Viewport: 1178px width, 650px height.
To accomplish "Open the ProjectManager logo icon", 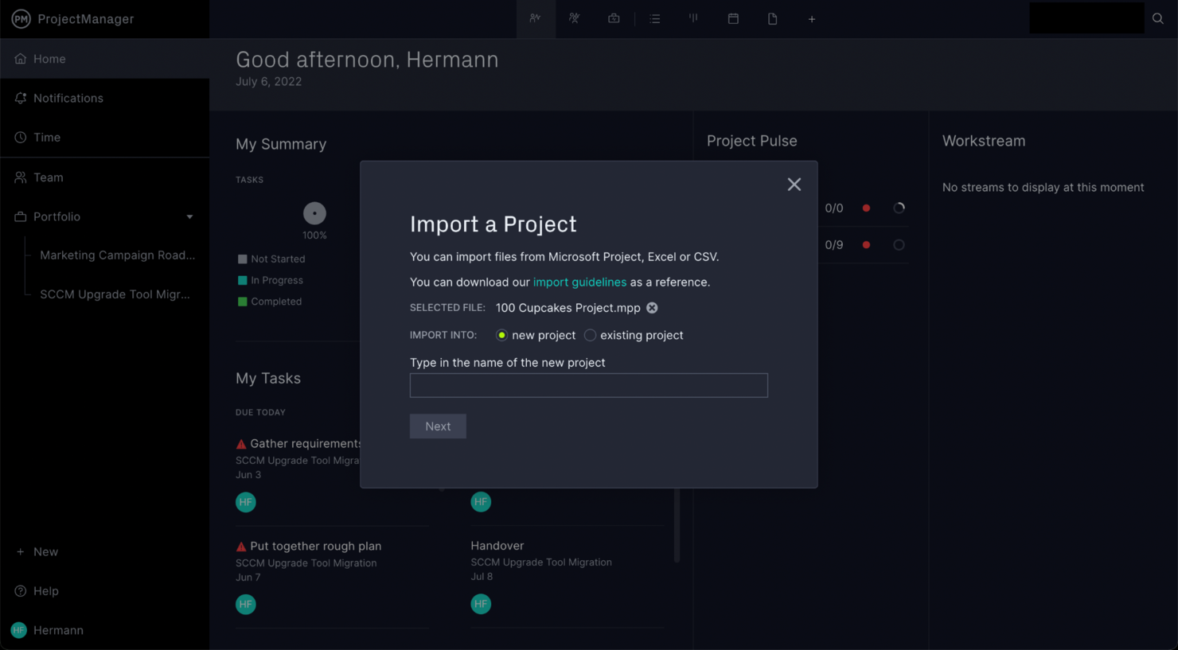I will point(21,19).
